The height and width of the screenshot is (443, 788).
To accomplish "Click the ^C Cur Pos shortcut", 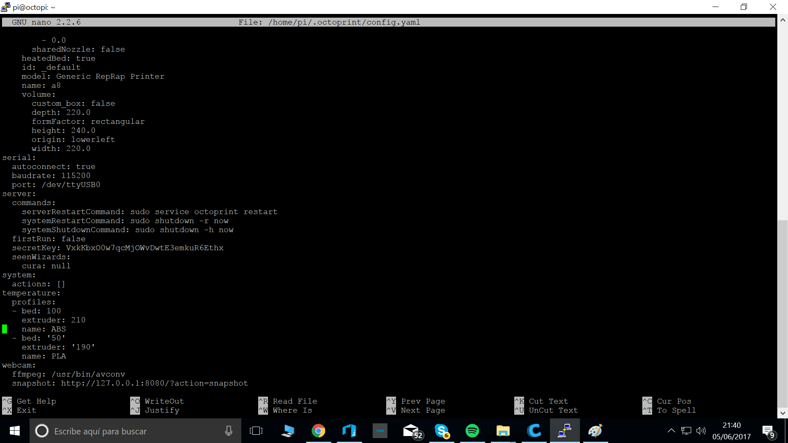I will pos(667,401).
